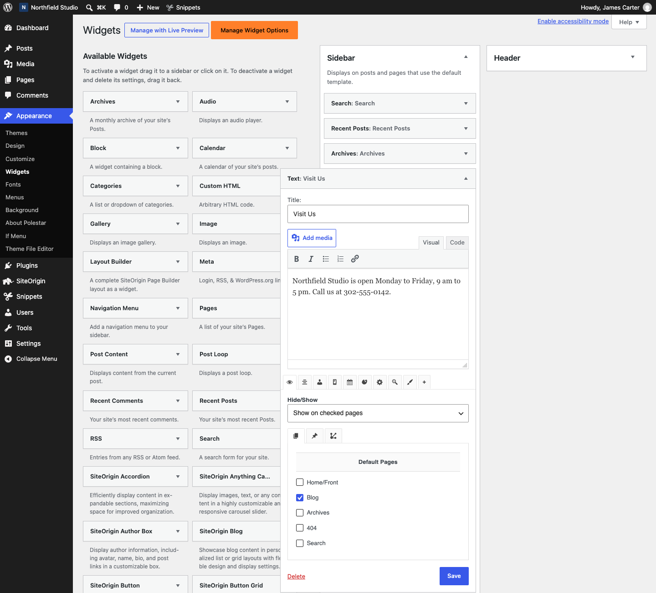The width and height of the screenshot is (656, 593).
Task: Apply bold formatting in Text widget editor
Action: (x=297, y=259)
